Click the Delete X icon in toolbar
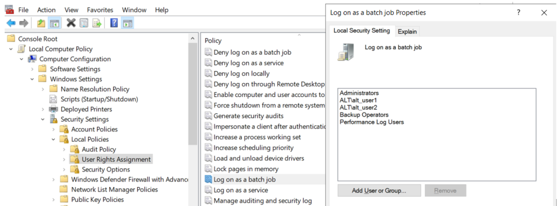 [71, 23]
